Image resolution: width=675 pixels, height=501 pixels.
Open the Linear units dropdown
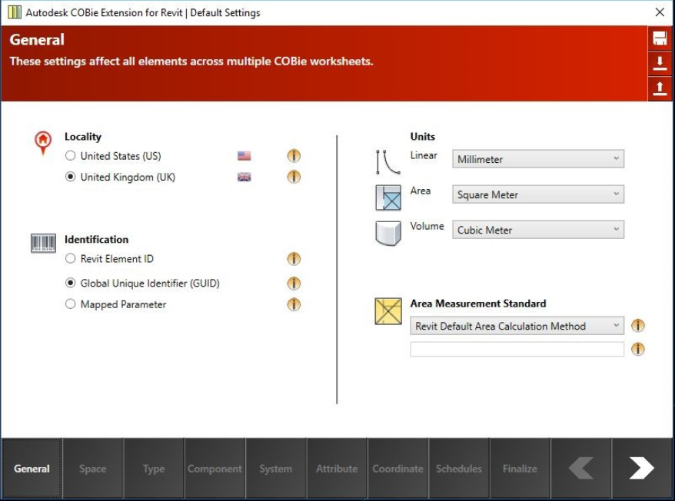tap(538, 159)
